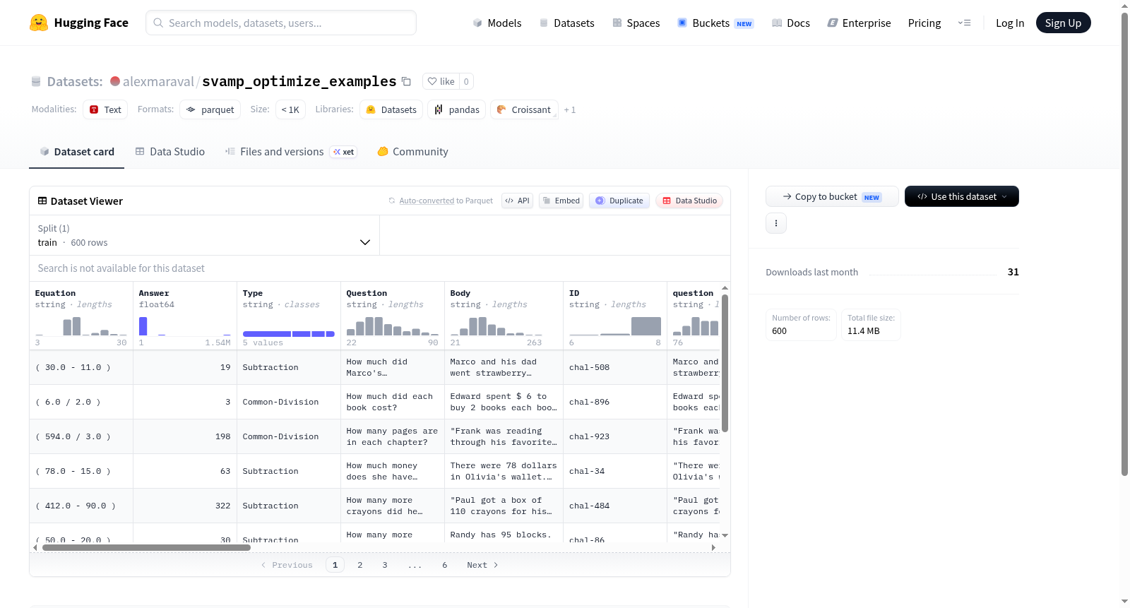This screenshot has width=1130, height=608.
Task: Go to page 2 of the table
Action: [x=360, y=565]
